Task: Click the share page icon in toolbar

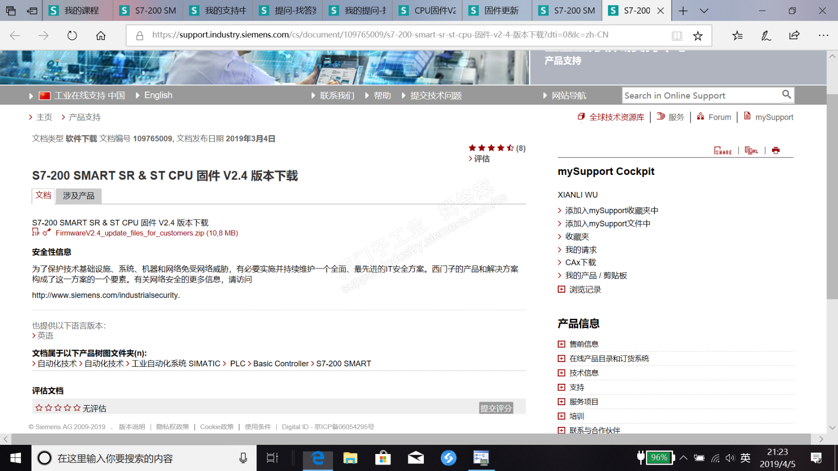Action: [x=794, y=35]
